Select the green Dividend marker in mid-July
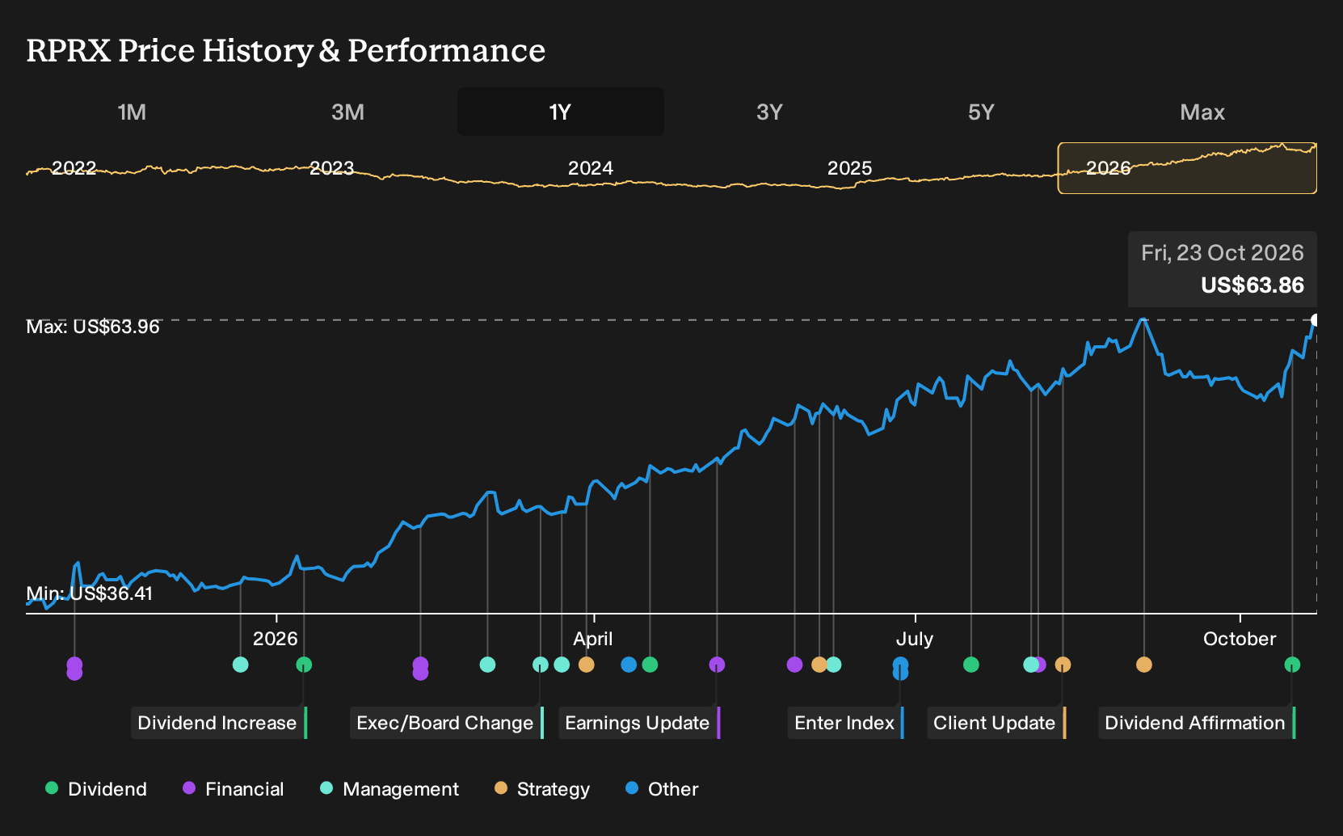Image resolution: width=1343 pixels, height=836 pixels. pyautogui.click(x=971, y=665)
